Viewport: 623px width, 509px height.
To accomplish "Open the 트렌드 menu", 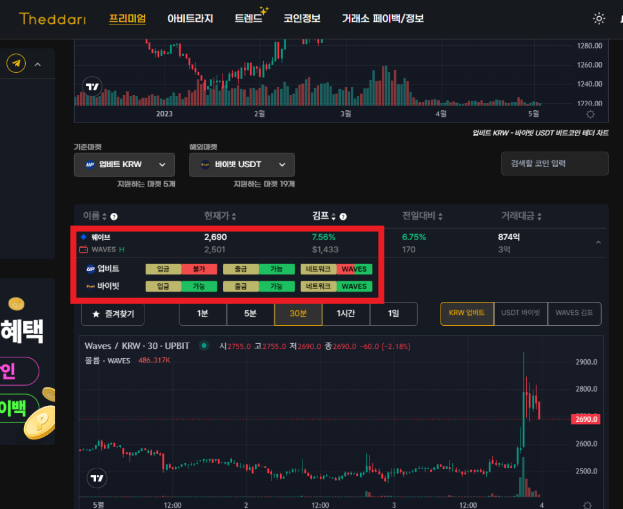I will (248, 19).
